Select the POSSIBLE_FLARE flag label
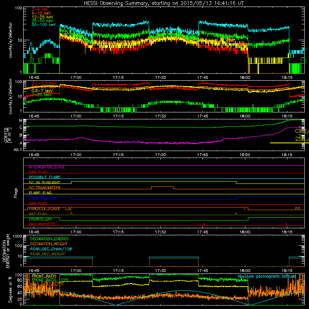 (44, 177)
